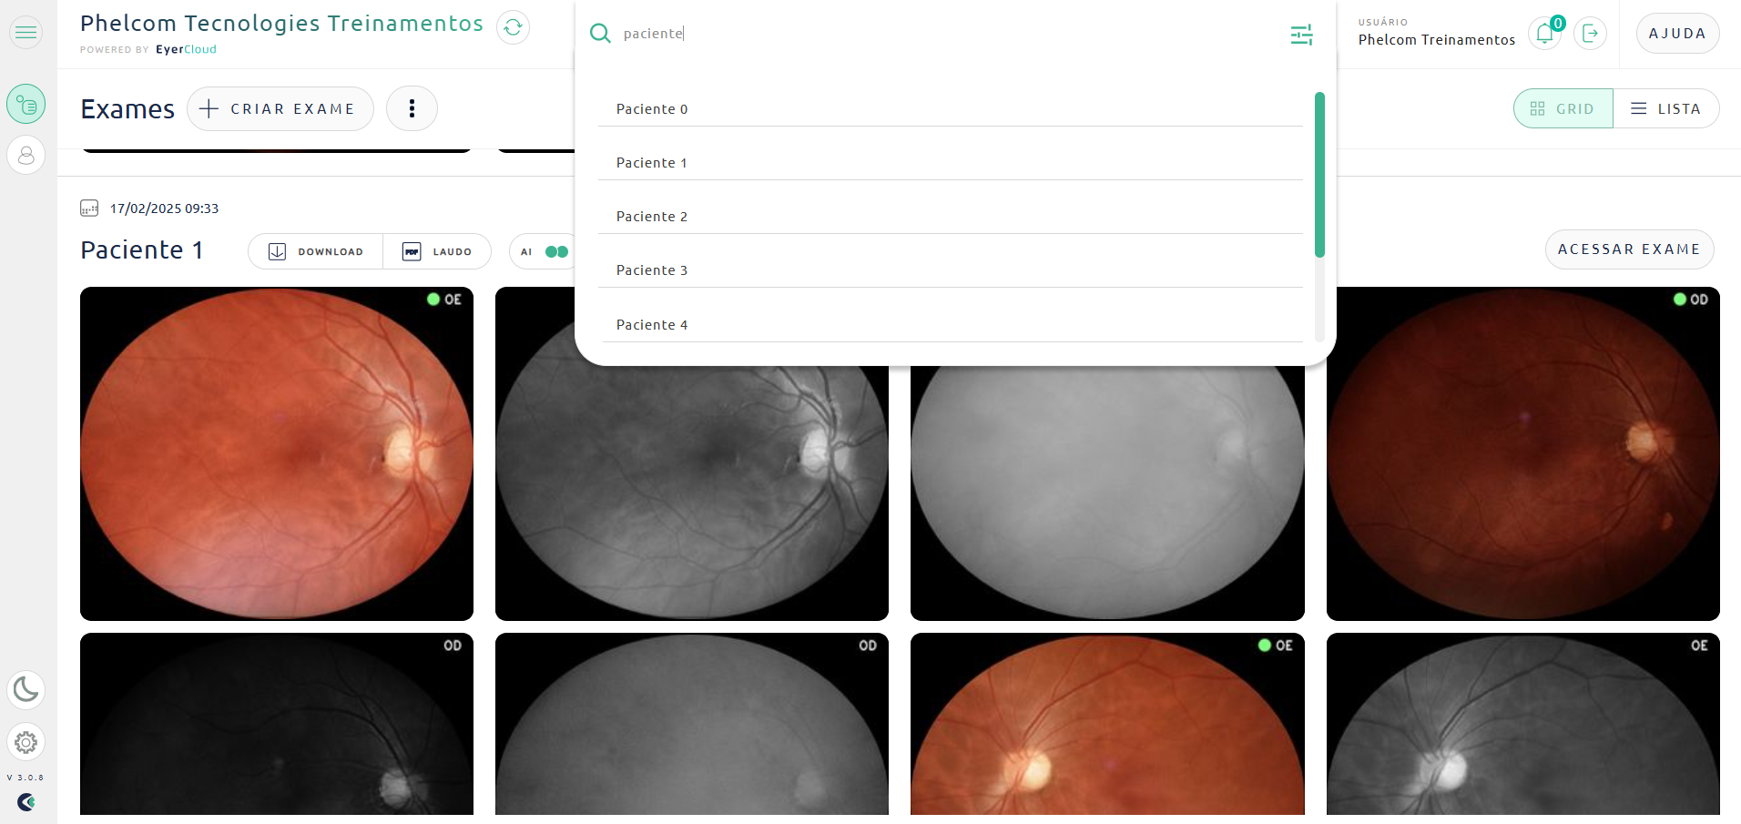The image size is (1741, 824).
Task: Open the first color OE retina image
Action: (x=277, y=453)
